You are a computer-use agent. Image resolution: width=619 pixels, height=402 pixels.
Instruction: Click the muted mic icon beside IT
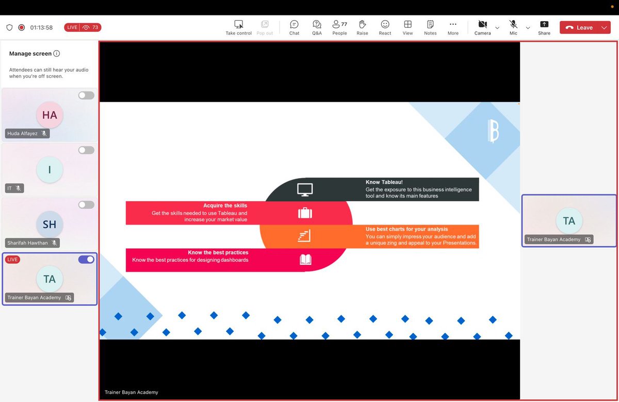pos(18,188)
